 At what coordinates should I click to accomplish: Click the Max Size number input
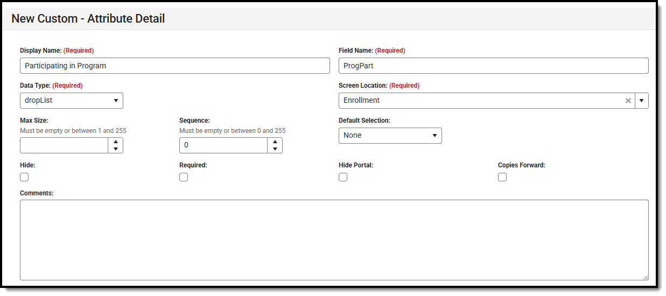64,145
